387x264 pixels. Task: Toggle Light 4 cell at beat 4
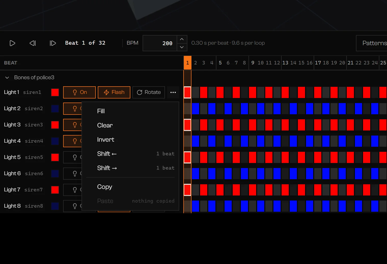pos(212,141)
